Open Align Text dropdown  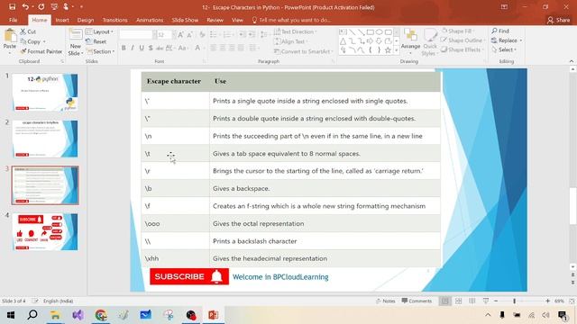290,41
